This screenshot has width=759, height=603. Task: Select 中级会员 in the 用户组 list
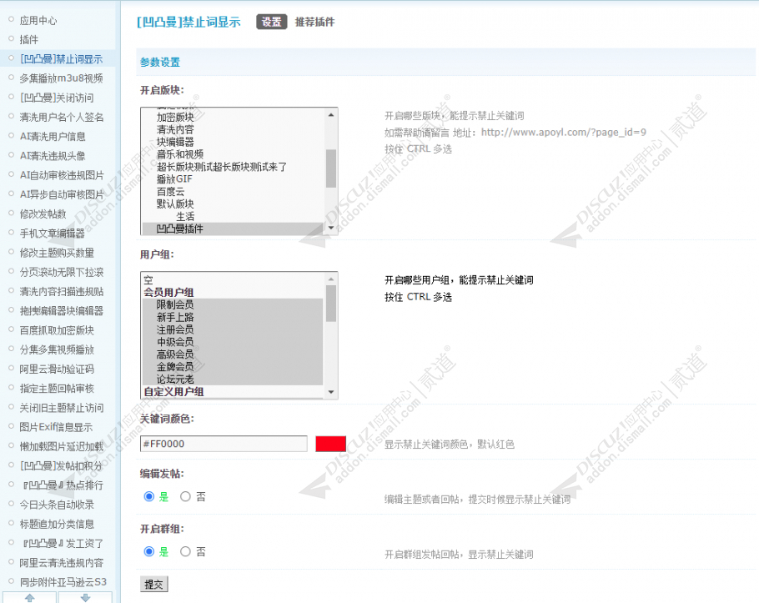tap(233, 342)
